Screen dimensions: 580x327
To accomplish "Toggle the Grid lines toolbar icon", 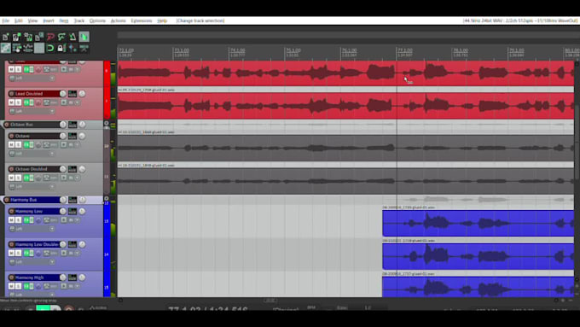I will point(39,48).
